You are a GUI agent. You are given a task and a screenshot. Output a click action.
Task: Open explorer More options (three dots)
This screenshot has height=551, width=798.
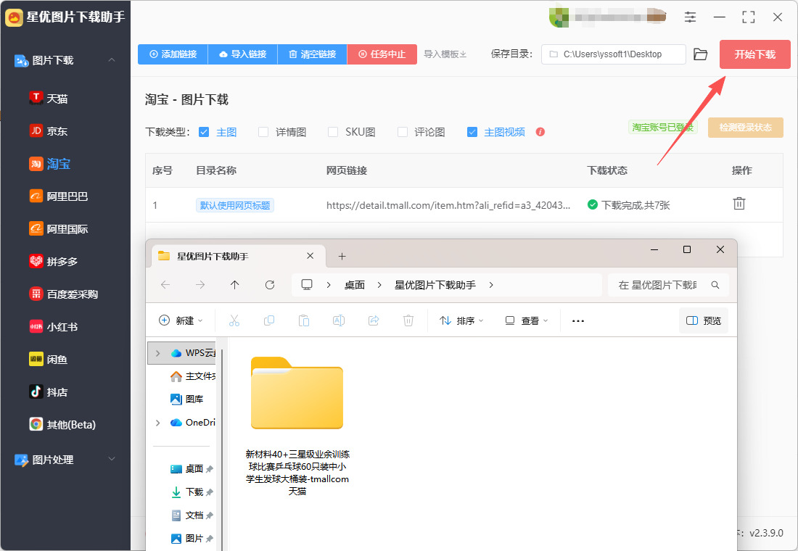578,321
